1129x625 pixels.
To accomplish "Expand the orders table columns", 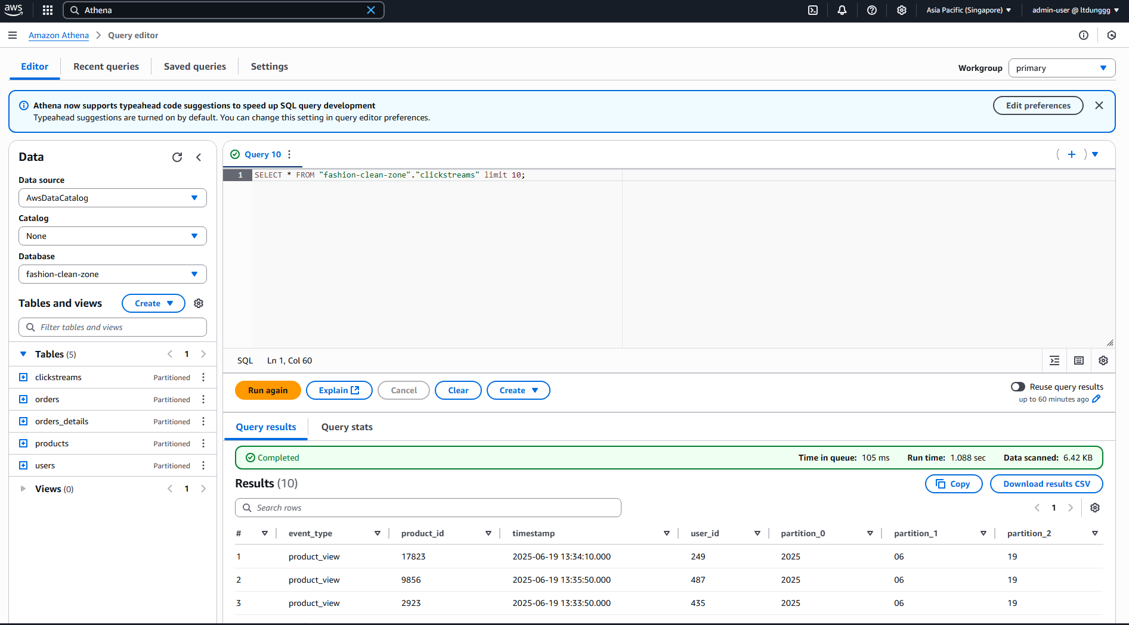I will 23,399.
